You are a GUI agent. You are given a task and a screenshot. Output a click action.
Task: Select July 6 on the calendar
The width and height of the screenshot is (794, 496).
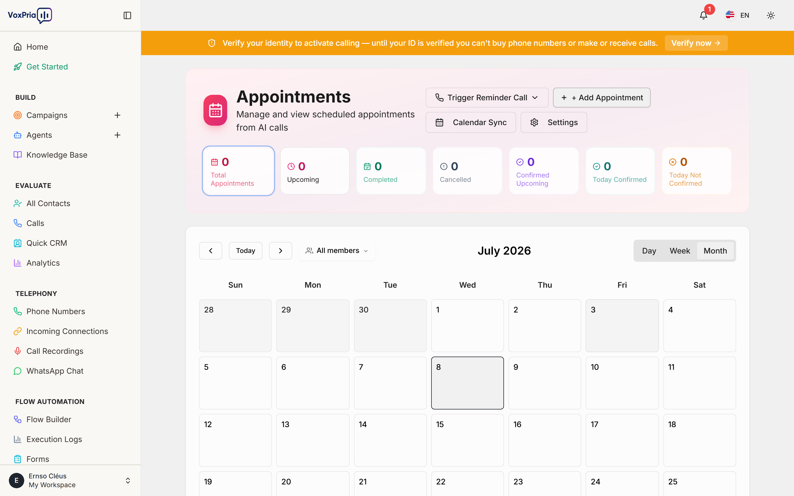(x=313, y=383)
